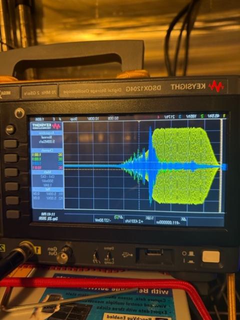
Task: Open the Acquisition header in the sidebar
Action: pyautogui.click(x=47, y=133)
